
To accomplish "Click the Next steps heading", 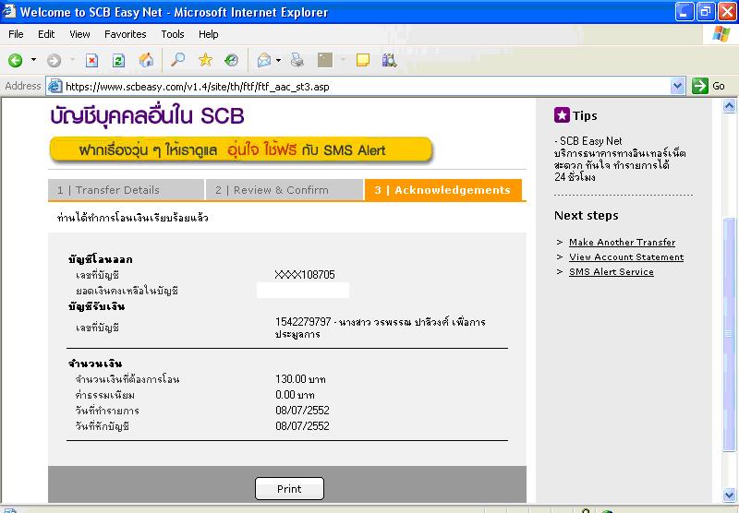I will point(587,216).
